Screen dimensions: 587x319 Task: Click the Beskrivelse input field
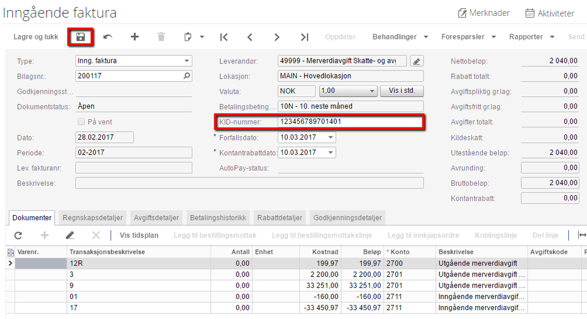pos(249,183)
